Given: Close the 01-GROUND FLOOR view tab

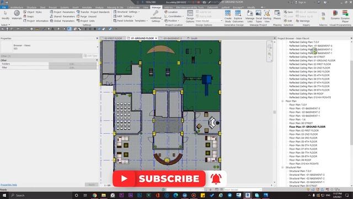Looking at the screenshot, I should 156,38.
